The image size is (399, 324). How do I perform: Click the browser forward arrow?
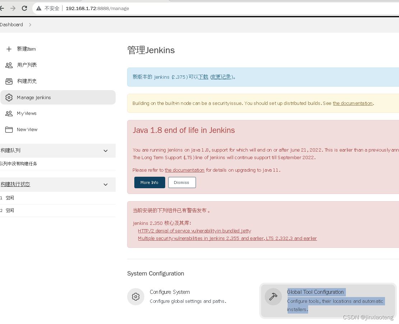tap(13, 8)
